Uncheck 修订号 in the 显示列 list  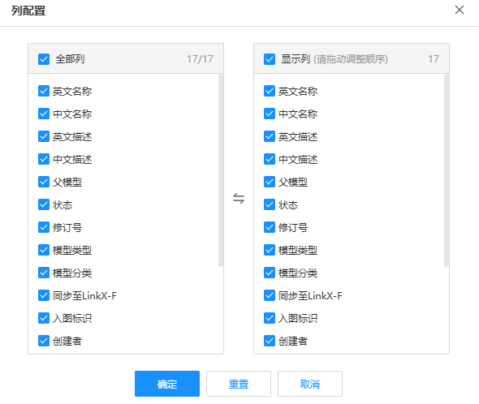[270, 227]
